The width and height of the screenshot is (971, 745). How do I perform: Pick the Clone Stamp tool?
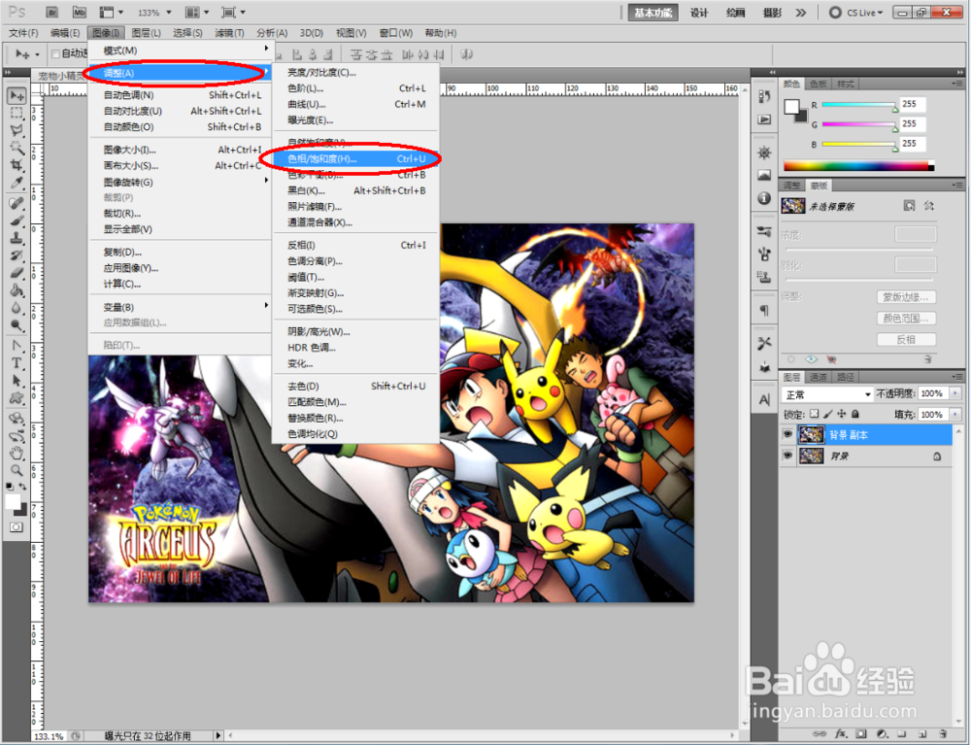click(x=17, y=238)
